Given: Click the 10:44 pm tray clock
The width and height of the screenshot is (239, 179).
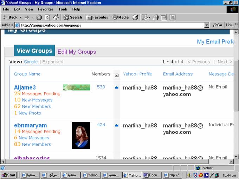Looking at the screenshot, I should (229, 175).
